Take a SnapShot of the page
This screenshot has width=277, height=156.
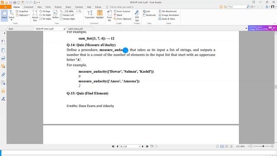click(22, 11)
